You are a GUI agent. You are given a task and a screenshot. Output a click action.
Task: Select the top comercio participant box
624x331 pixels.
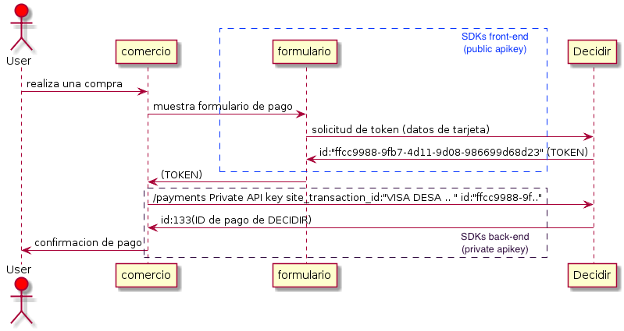[147, 51]
